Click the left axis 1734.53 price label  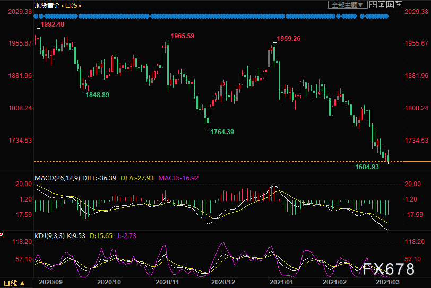20,141
